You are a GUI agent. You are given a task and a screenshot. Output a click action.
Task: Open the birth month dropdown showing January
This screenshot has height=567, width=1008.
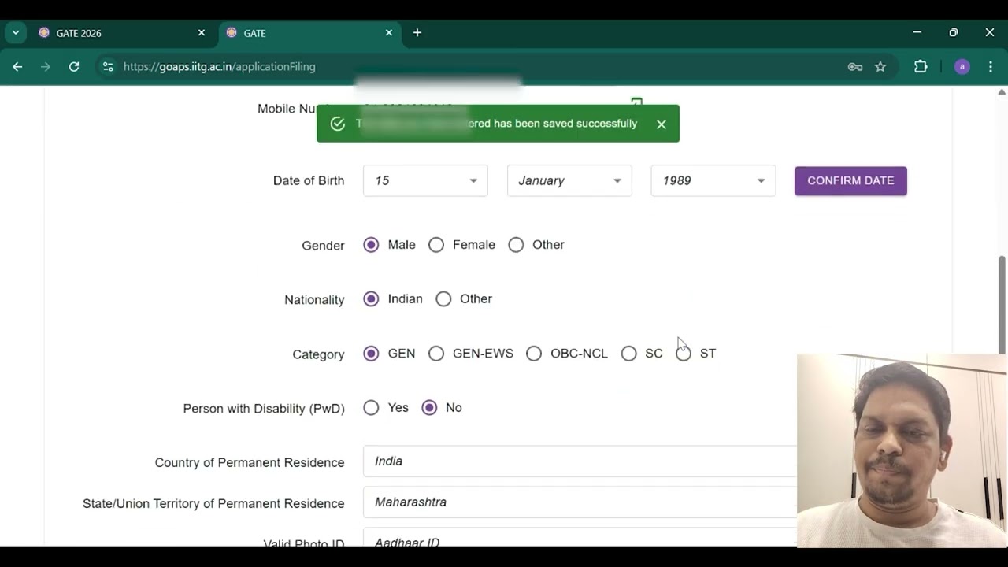pyautogui.click(x=569, y=181)
